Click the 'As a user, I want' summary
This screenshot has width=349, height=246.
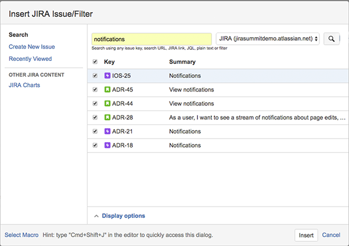click(257, 117)
